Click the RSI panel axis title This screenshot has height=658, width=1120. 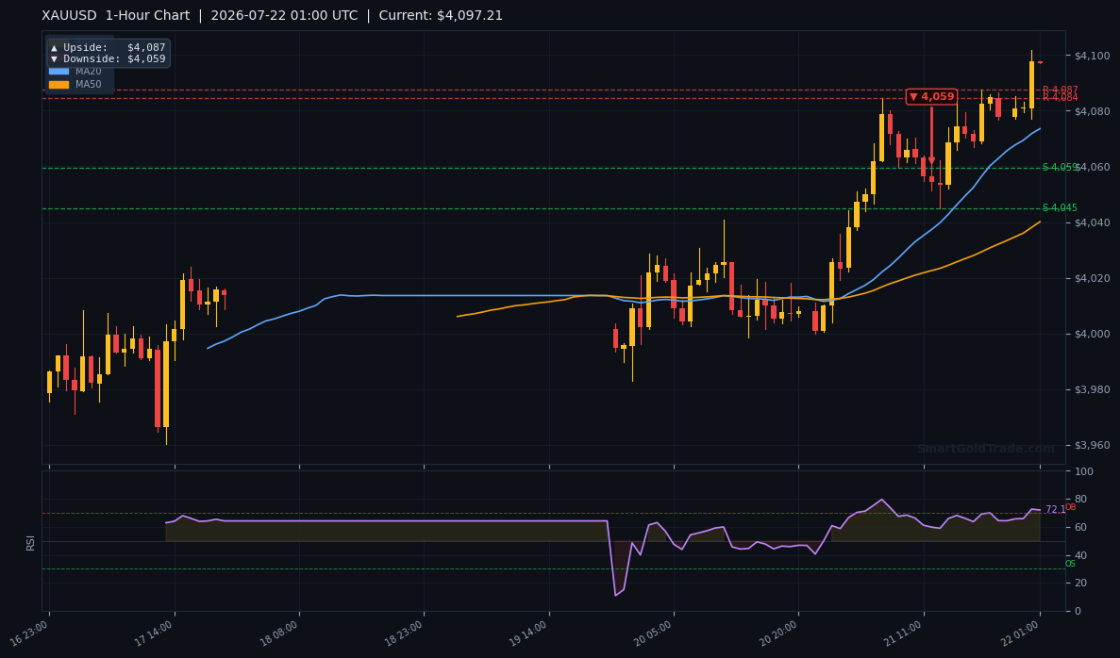[31, 542]
